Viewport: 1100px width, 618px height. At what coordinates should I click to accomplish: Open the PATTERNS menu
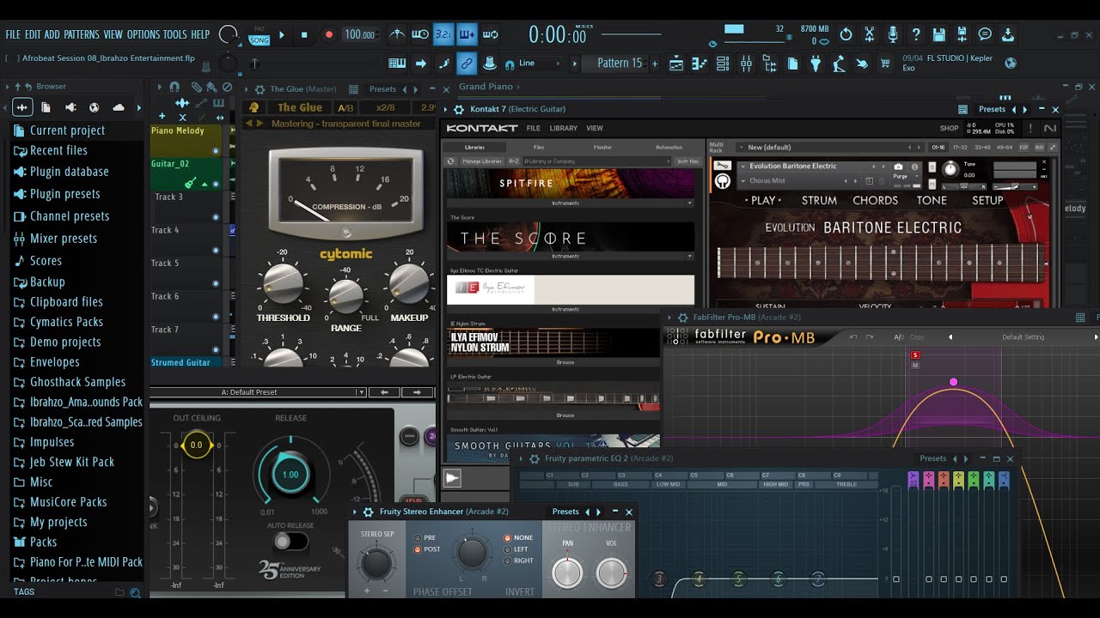(x=82, y=35)
